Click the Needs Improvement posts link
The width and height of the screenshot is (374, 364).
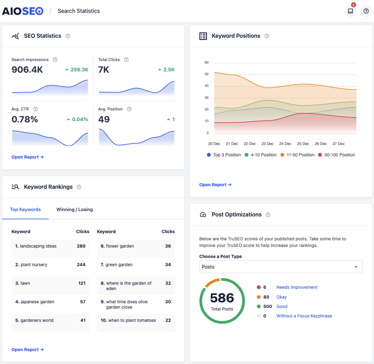click(297, 287)
